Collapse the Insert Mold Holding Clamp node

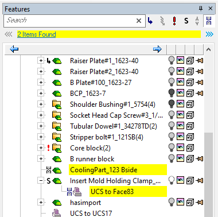click(x=41, y=180)
